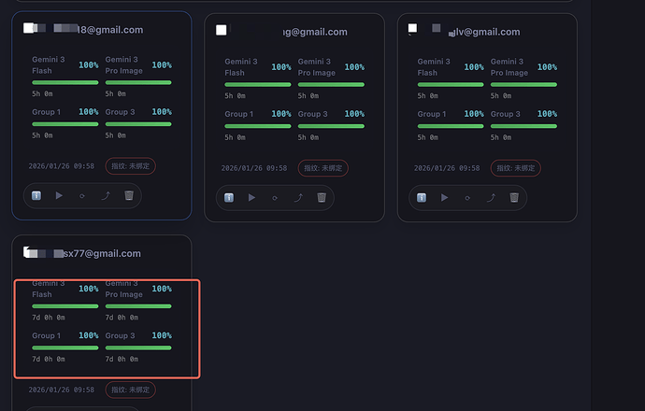
Task: Click Gemini 3 Flash quota bar on 18@gmail.com card
Action: coord(65,82)
